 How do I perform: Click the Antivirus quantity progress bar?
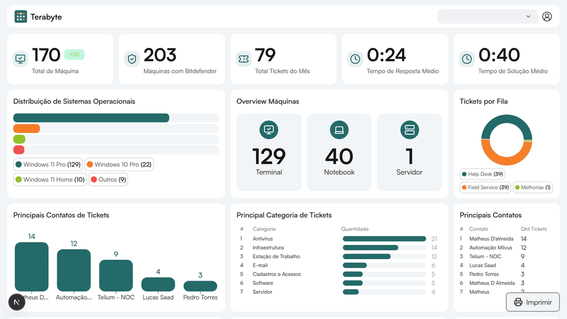(384, 239)
